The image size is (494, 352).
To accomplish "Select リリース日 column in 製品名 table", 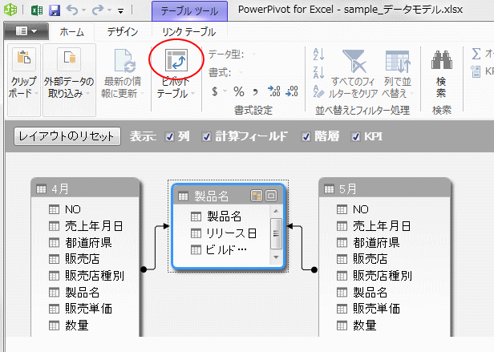I will coord(224,233).
